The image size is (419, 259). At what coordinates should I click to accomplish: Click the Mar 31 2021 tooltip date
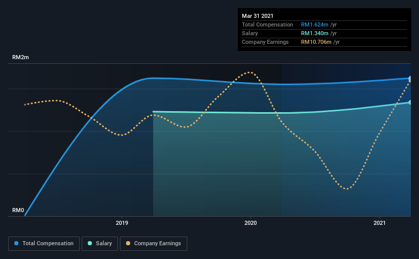coord(258,16)
